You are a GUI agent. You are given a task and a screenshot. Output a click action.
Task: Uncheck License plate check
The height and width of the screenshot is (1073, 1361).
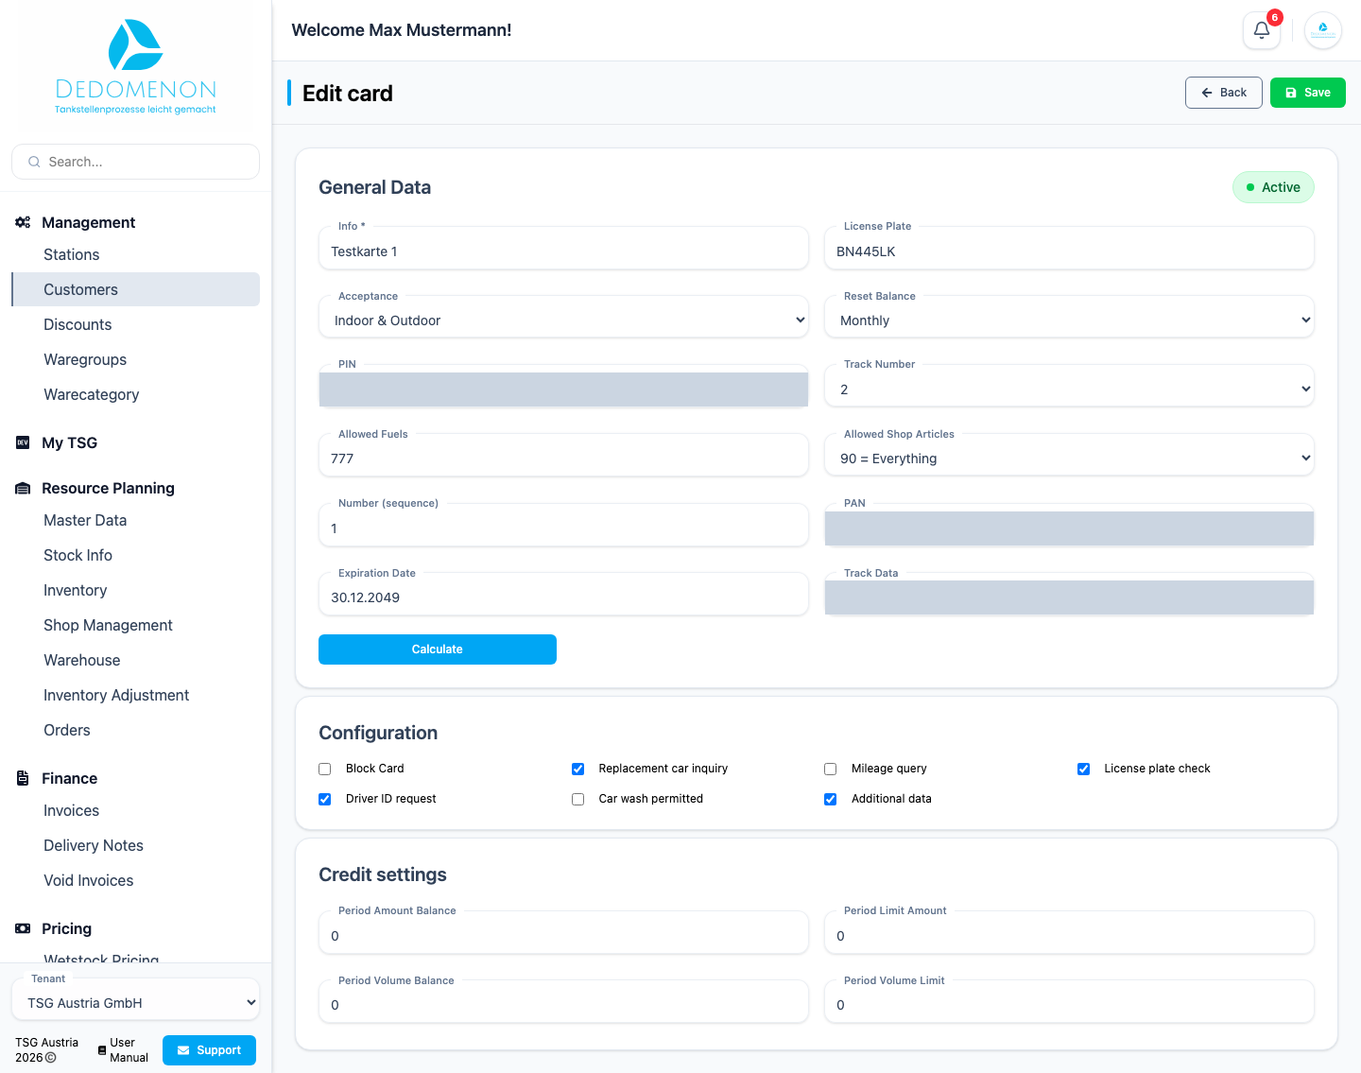coord(1083,769)
